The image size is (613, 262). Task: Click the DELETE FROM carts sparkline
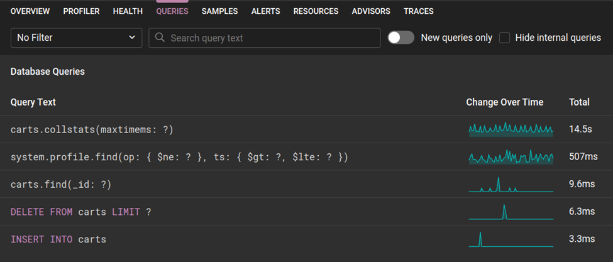tap(511, 212)
